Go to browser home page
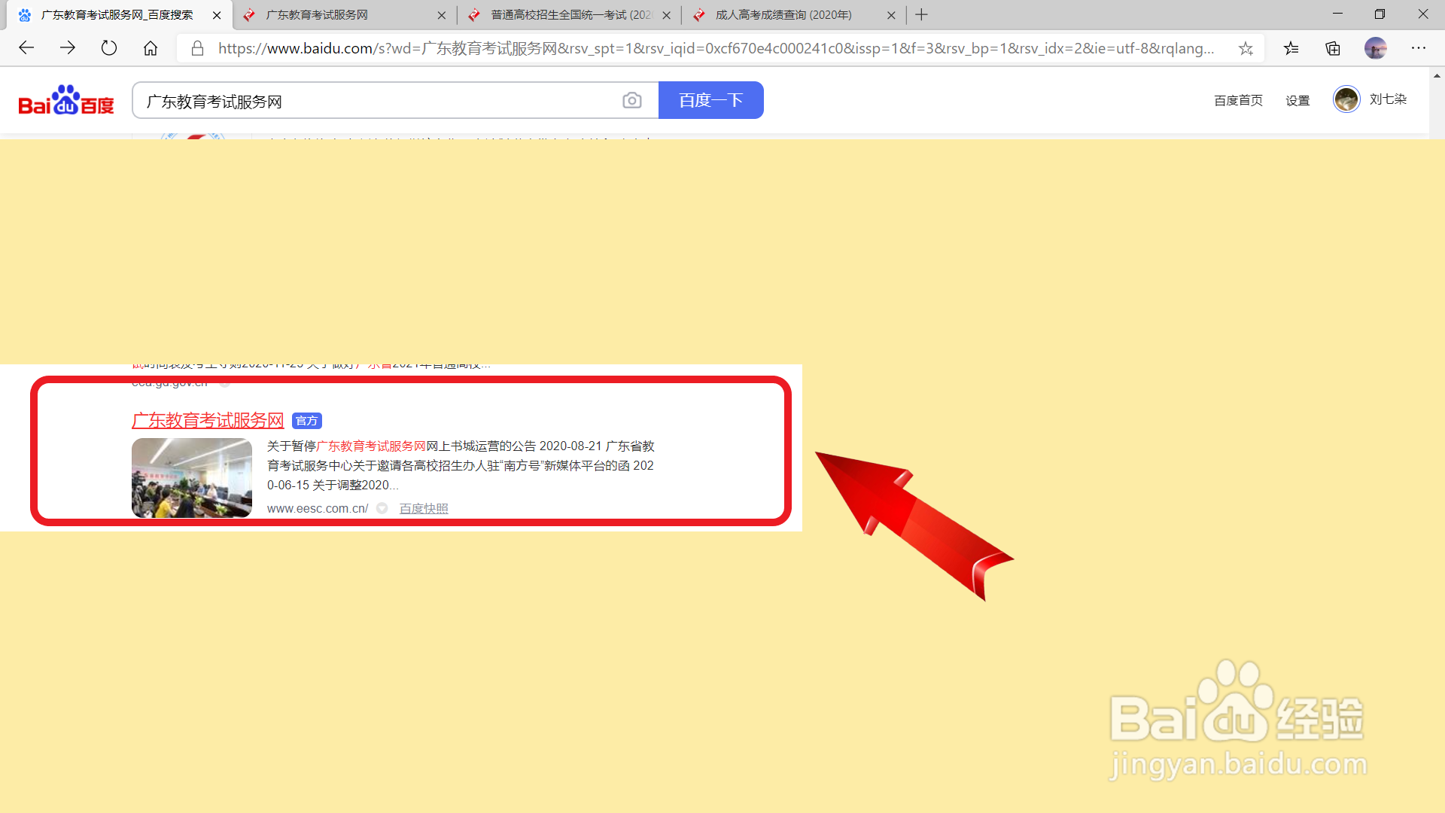This screenshot has width=1445, height=813. click(x=151, y=48)
